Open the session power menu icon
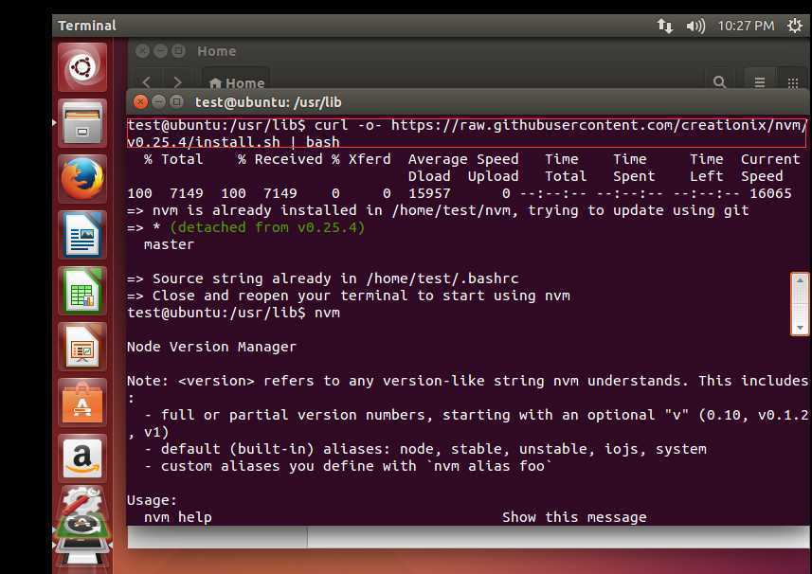The width and height of the screenshot is (812, 574). pyautogui.click(x=794, y=26)
